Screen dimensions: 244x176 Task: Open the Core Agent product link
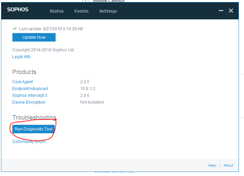[22, 82]
